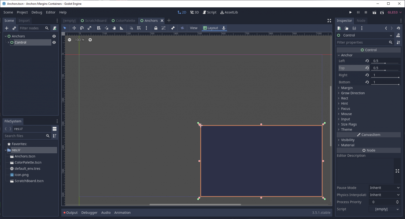Lock the selected object from movement

coord(155,28)
